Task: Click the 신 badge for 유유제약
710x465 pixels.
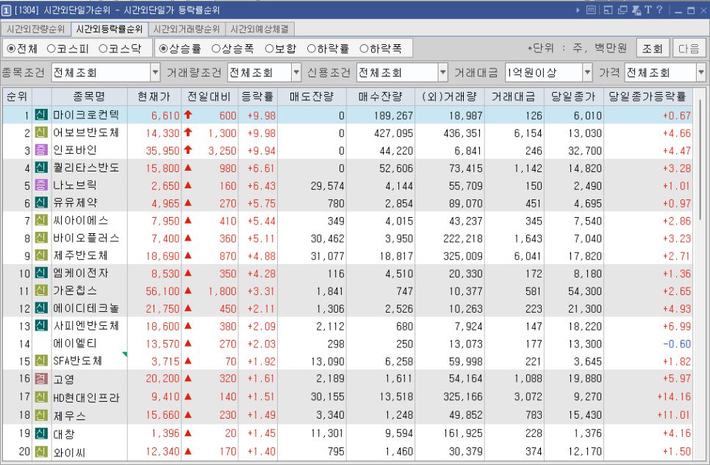Action: (x=41, y=202)
